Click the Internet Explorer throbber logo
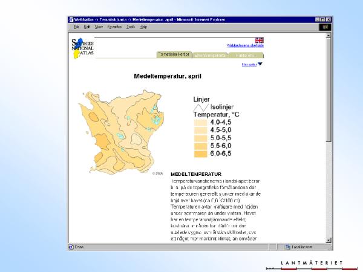 click(324, 27)
